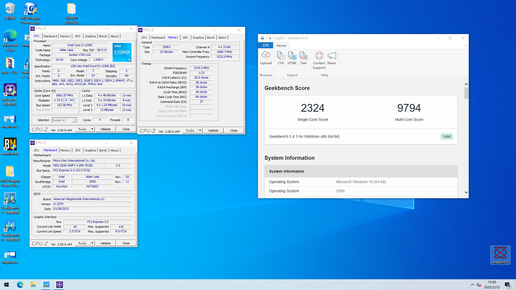Open the MSI Dragon Power1.0 folder
Image resolution: width=516 pixels, height=290 pixels.
(10, 176)
